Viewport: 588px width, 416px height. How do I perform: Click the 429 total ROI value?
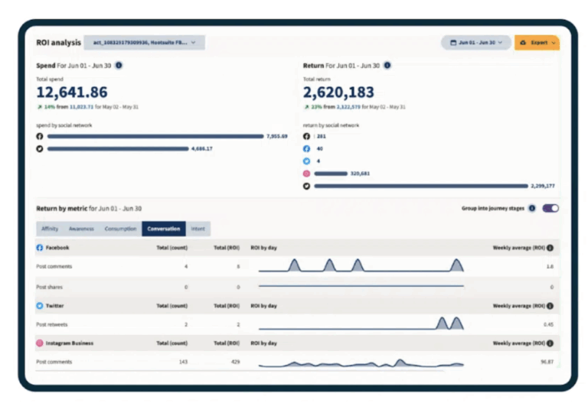[235, 362]
